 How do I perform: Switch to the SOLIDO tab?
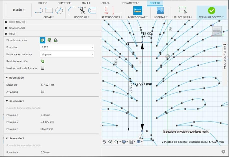[x=43, y=3]
